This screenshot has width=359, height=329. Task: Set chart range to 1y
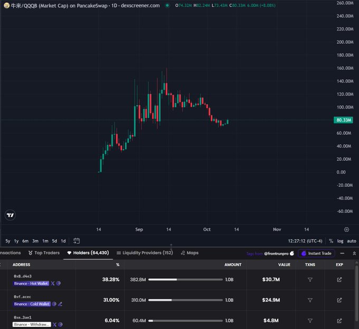[x=16, y=241]
